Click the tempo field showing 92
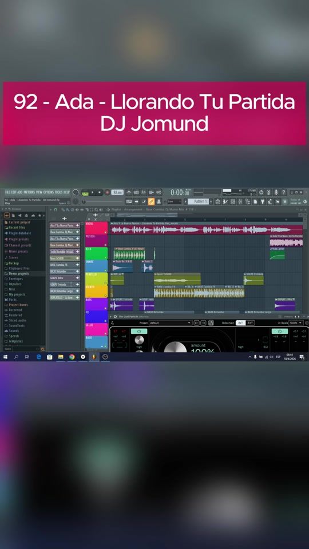This screenshot has height=549, width=309. pyautogui.click(x=117, y=192)
